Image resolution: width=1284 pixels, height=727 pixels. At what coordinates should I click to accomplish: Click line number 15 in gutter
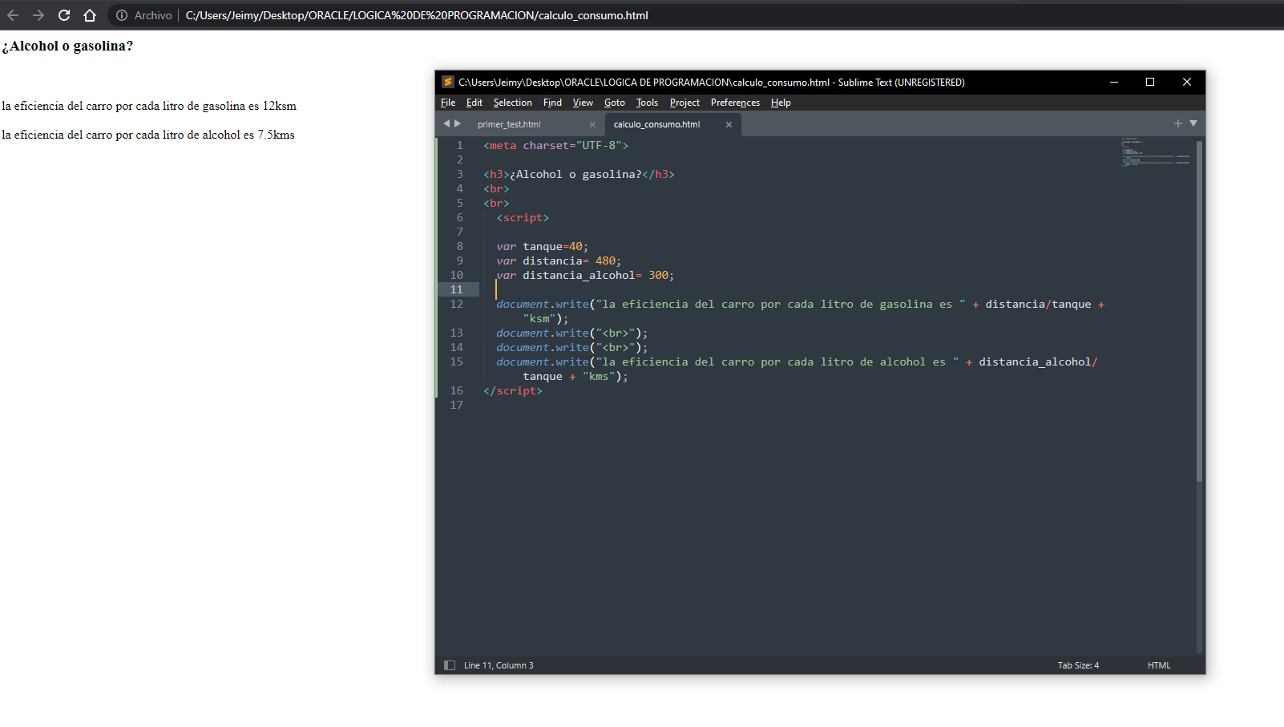(457, 361)
